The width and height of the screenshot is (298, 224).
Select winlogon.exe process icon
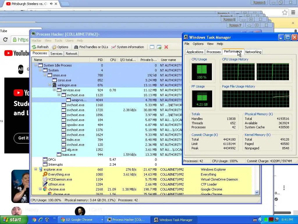[54, 85]
